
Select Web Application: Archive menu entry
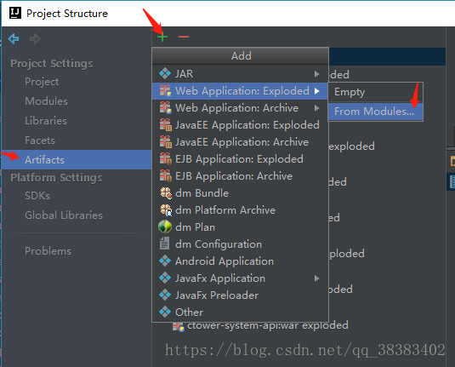[240, 108]
